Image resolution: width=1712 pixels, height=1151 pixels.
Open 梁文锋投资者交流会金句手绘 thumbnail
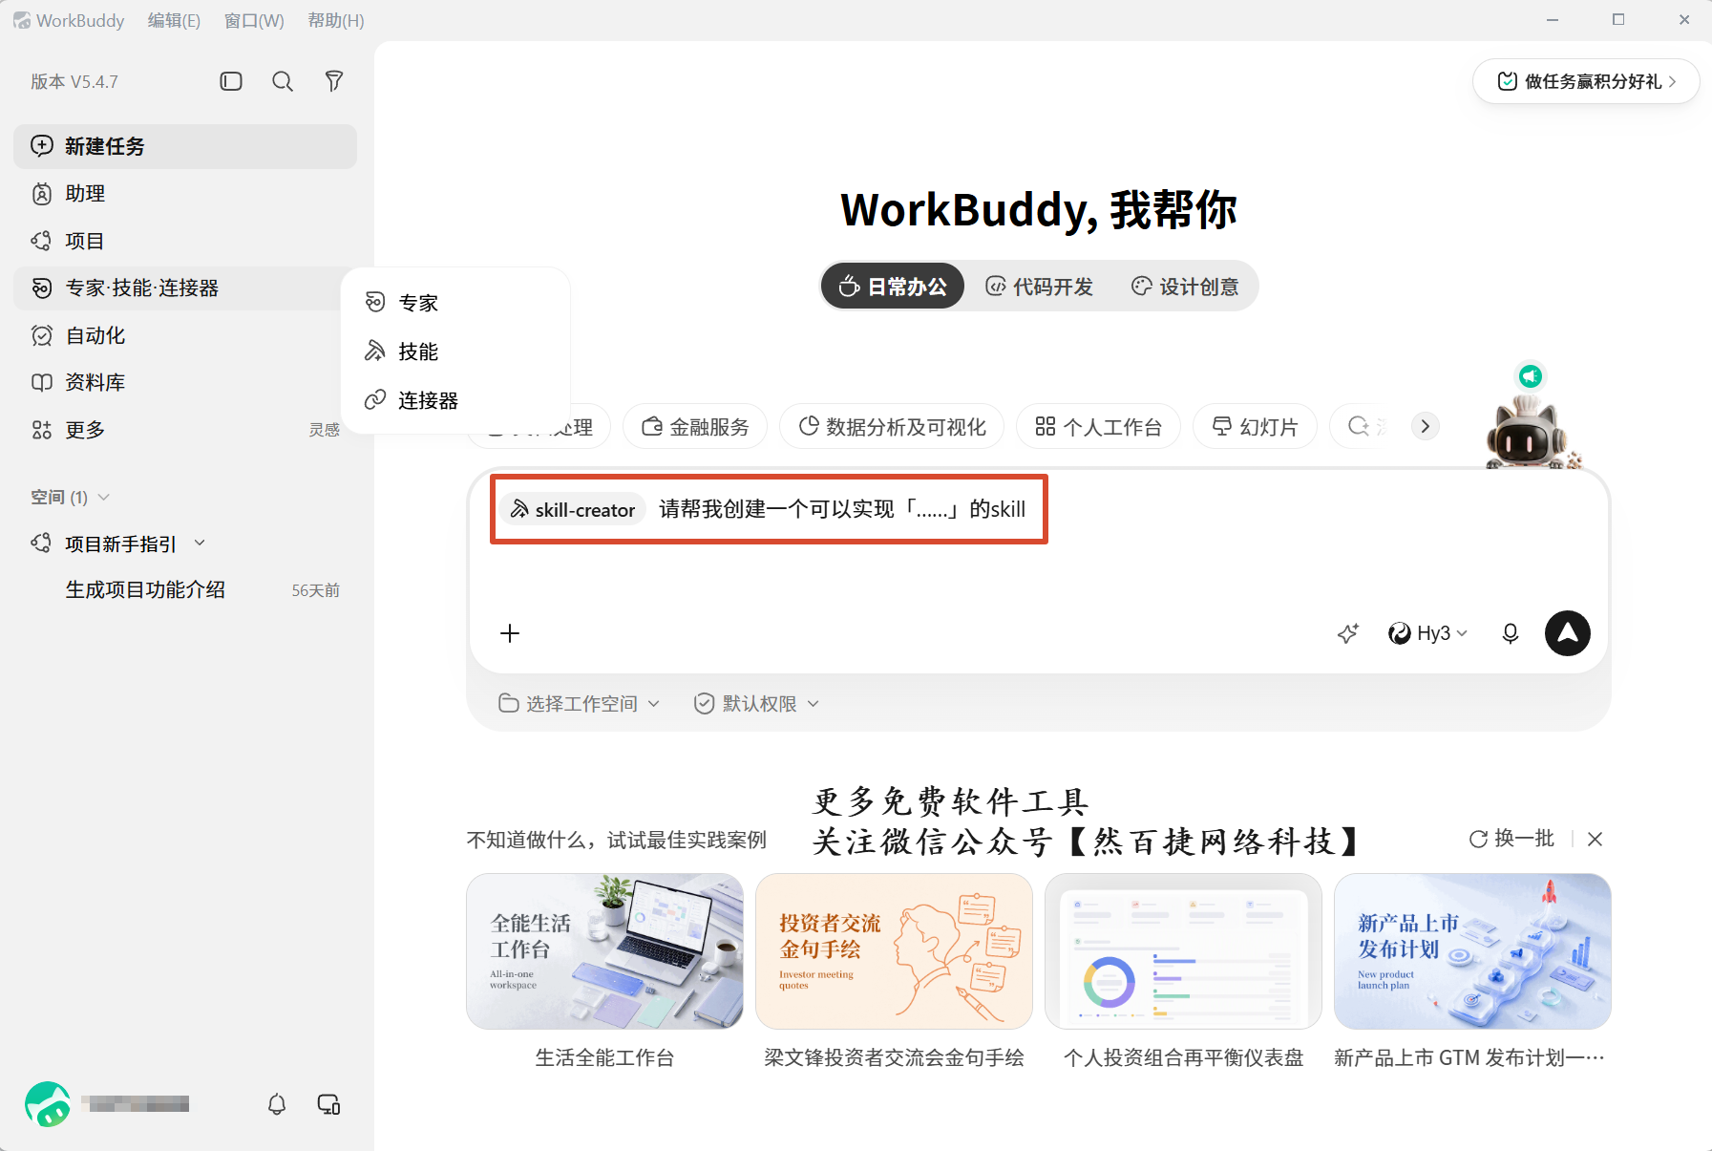tap(894, 951)
